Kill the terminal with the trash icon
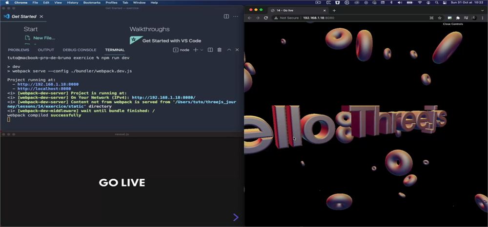488x227 pixels. point(220,50)
